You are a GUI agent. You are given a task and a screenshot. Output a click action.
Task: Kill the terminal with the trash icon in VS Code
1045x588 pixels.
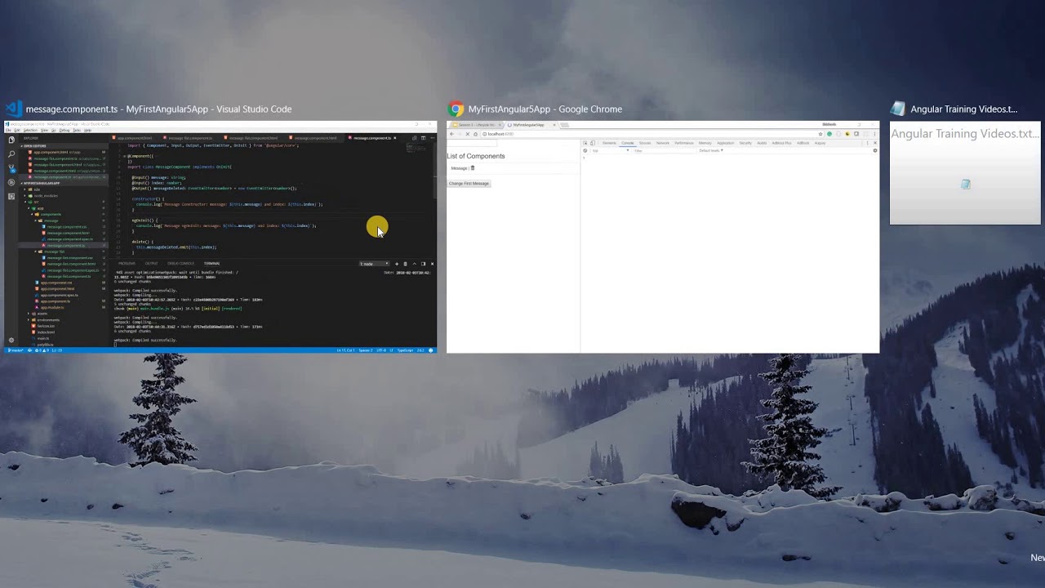pos(405,264)
